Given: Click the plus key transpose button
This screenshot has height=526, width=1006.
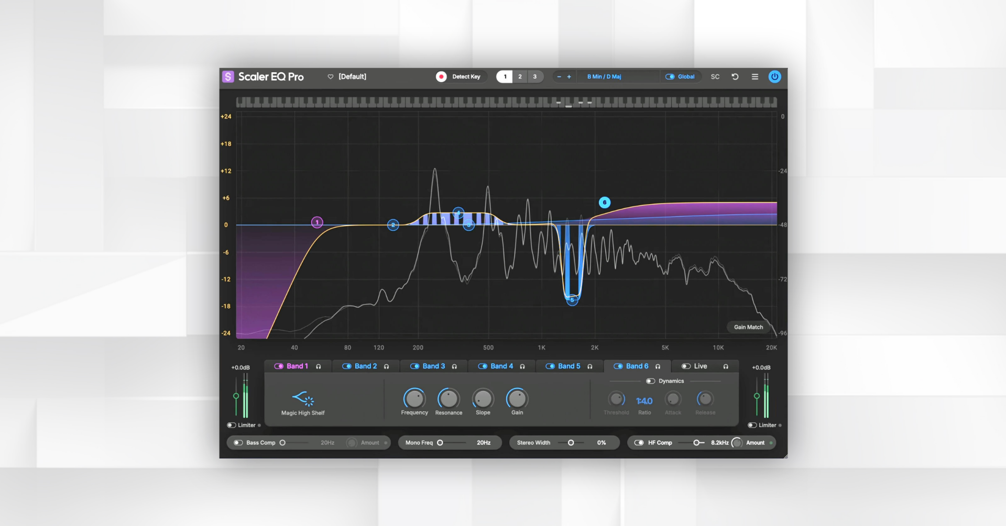Looking at the screenshot, I should pos(569,76).
